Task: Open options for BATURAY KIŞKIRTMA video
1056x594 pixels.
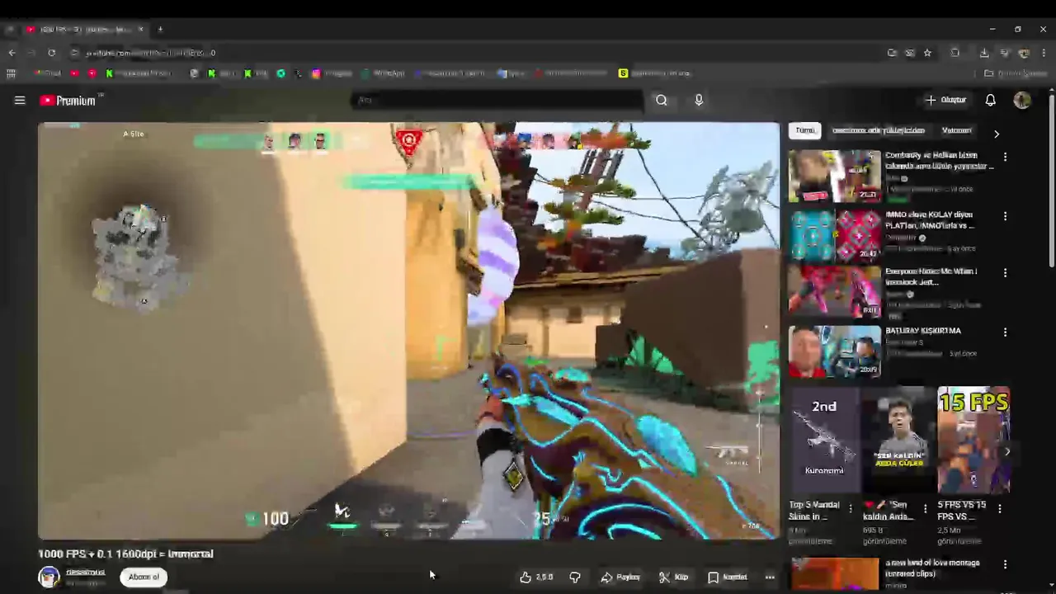Action: pos(1005,332)
